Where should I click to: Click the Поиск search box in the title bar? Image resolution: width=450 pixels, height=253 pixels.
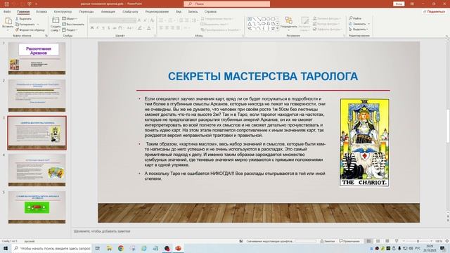226,4
